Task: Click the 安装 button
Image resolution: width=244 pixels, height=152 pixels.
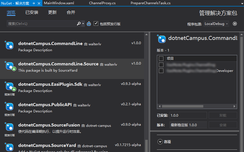Action: coord(223,125)
